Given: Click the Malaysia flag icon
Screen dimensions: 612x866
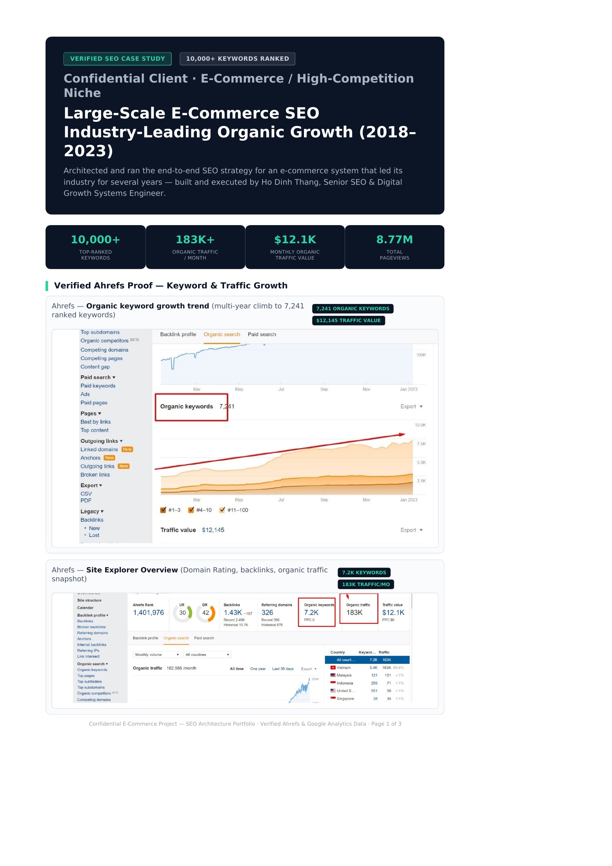Looking at the screenshot, I should (333, 675).
